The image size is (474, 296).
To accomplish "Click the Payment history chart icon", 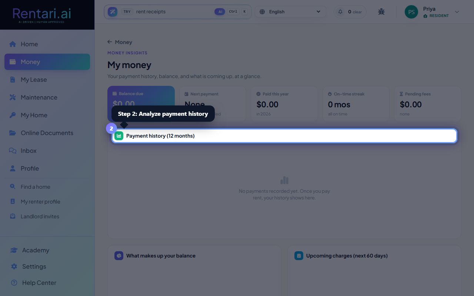I will click(119, 136).
